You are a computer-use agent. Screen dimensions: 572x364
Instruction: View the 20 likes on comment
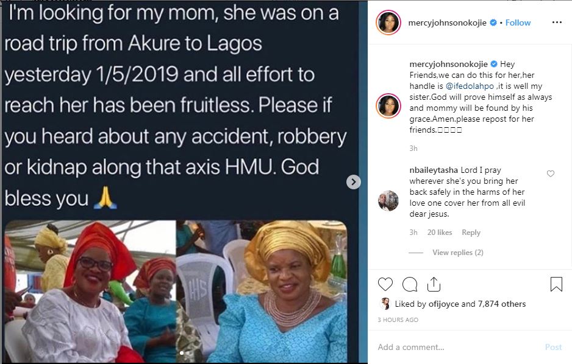[440, 233]
